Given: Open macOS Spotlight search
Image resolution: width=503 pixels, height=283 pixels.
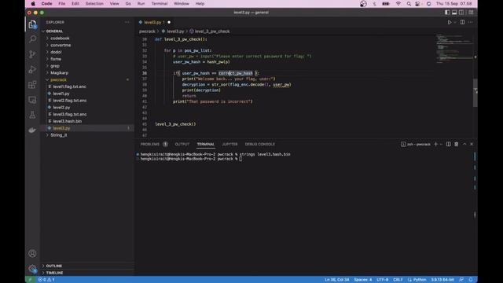Looking at the screenshot, I should point(409,4).
